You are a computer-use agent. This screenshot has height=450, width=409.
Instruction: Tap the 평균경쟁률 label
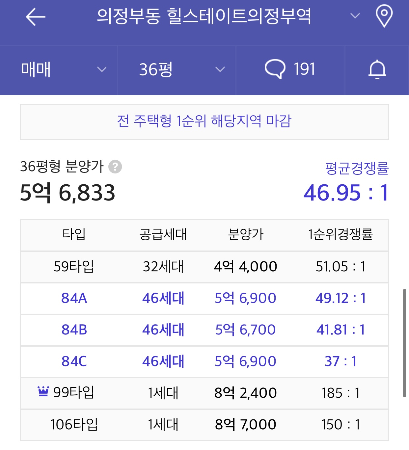357,168
